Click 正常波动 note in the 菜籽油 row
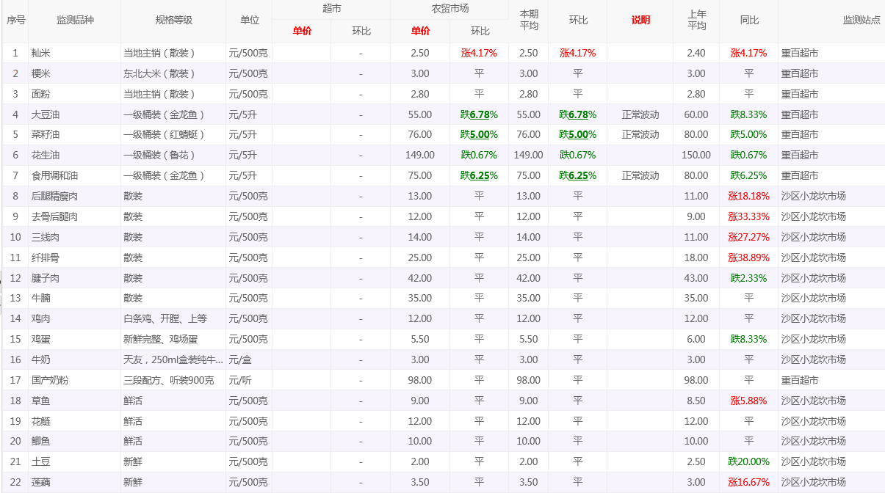This screenshot has width=885, height=493. pyautogui.click(x=640, y=135)
